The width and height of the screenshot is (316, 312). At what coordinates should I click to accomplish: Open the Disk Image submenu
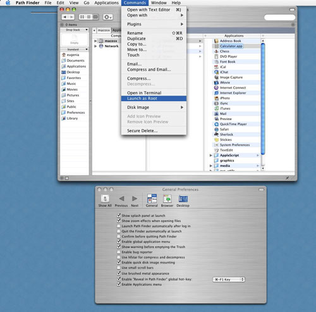[x=154, y=108]
